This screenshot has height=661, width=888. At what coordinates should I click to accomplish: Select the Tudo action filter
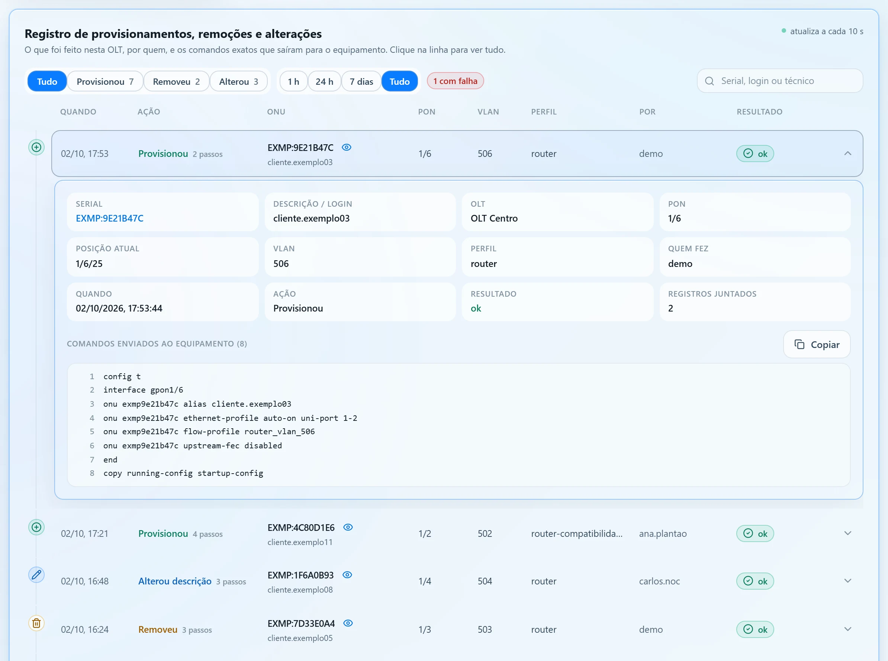coord(47,81)
